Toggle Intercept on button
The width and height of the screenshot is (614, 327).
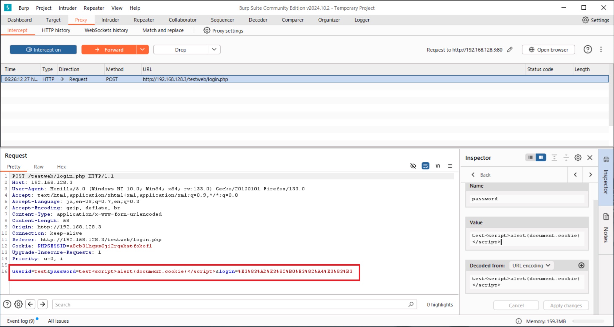43,50
